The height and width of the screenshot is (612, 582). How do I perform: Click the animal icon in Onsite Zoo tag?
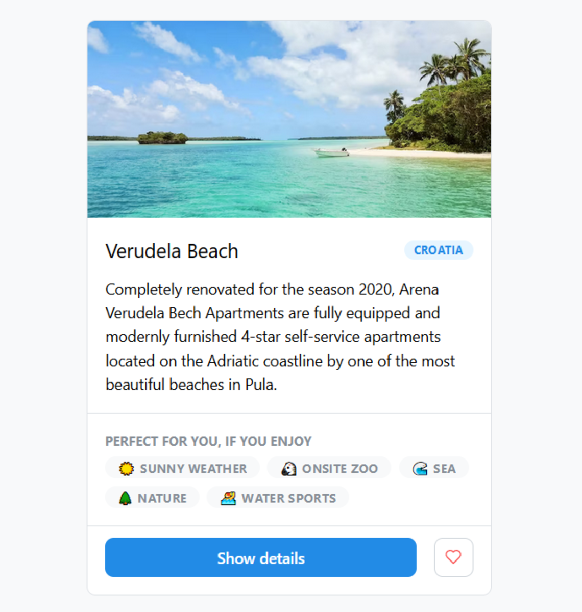(x=288, y=468)
